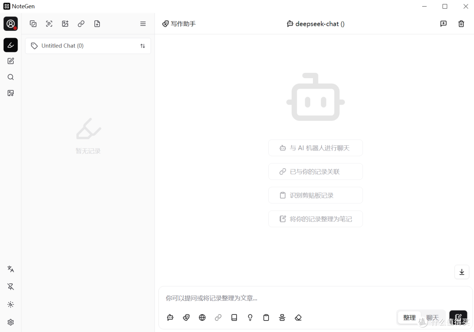Image resolution: width=474 pixels, height=332 pixels.
Task: Switch to the writing editor view
Action: [x=11, y=61]
